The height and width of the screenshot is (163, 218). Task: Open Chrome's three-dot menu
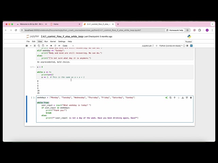[212, 30]
